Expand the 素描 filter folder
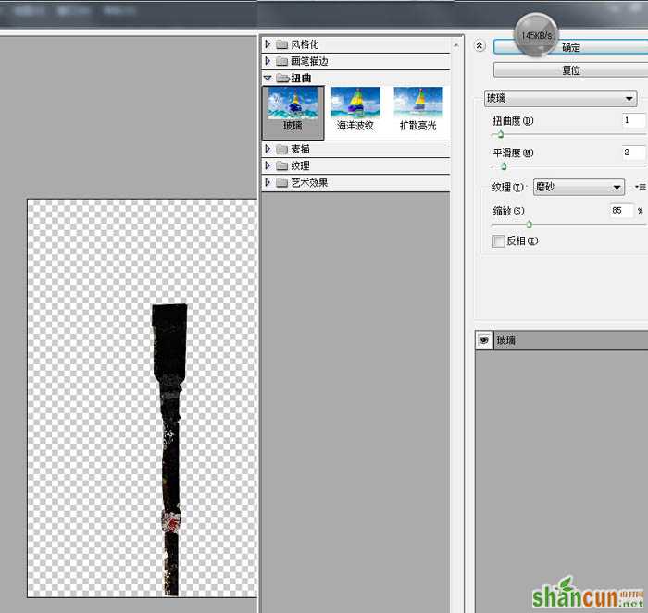This screenshot has height=613, width=648. coord(268,149)
